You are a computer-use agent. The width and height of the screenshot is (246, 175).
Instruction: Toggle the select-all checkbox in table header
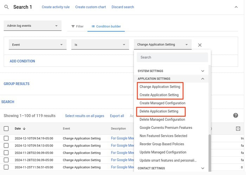[x=6, y=129]
